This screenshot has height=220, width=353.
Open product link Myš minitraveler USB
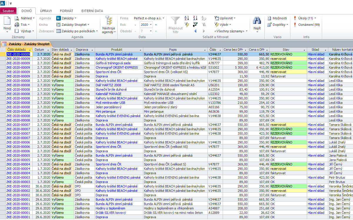[110, 103]
